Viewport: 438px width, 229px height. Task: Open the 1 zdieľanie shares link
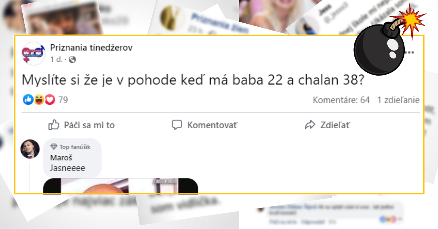(x=399, y=100)
